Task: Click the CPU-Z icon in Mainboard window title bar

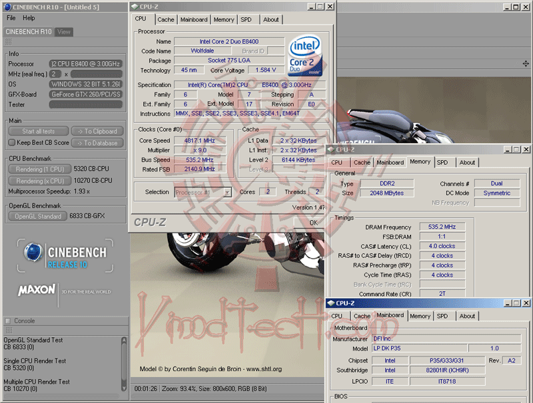Action: pos(331,303)
